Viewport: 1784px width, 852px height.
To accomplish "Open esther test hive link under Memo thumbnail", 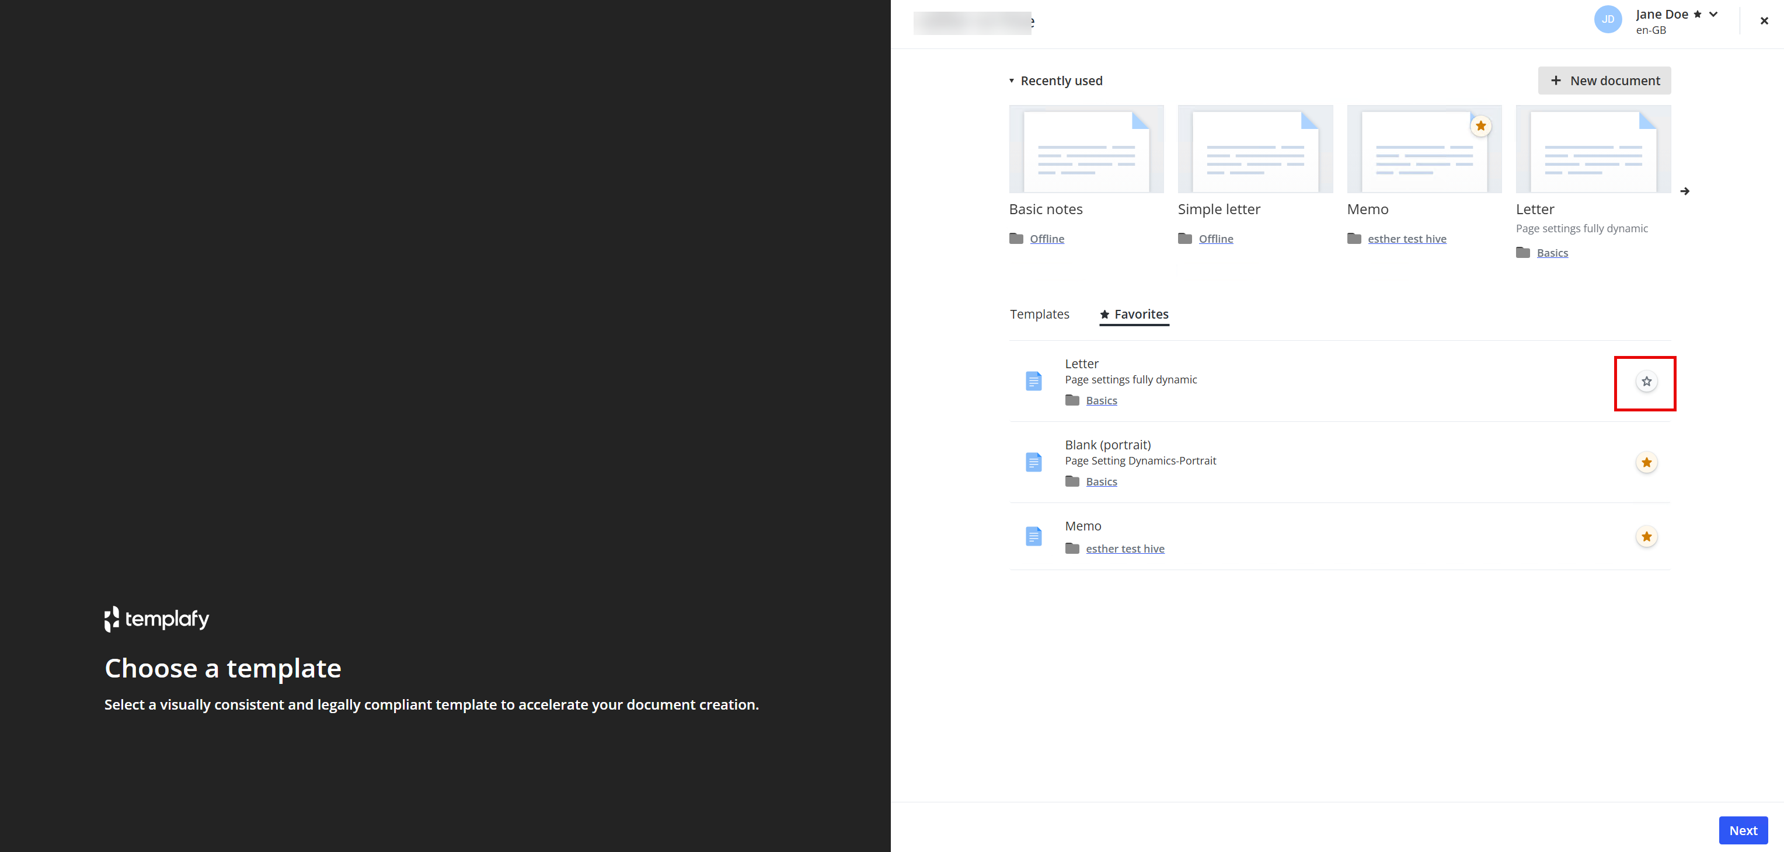I will coord(1407,239).
